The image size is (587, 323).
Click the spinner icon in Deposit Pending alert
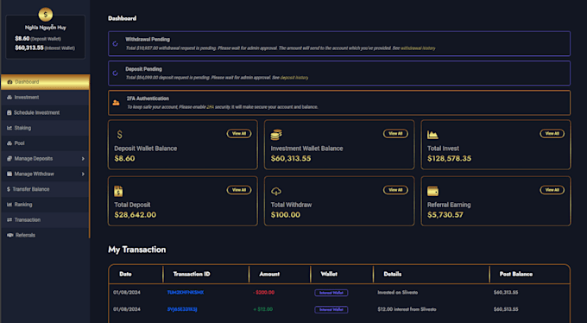(x=116, y=73)
